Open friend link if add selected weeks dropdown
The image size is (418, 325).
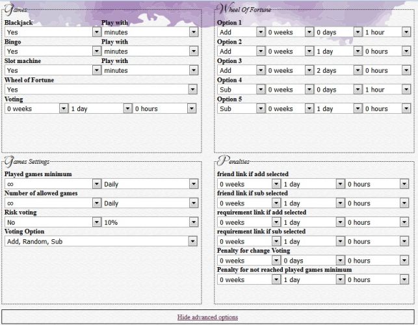[x=248, y=184]
